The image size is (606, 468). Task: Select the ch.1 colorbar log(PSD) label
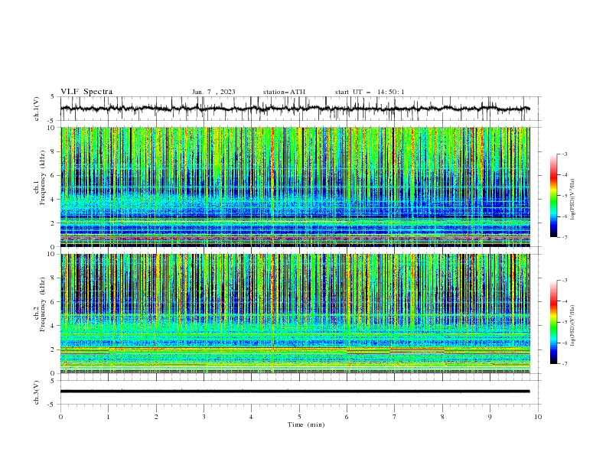pos(572,200)
